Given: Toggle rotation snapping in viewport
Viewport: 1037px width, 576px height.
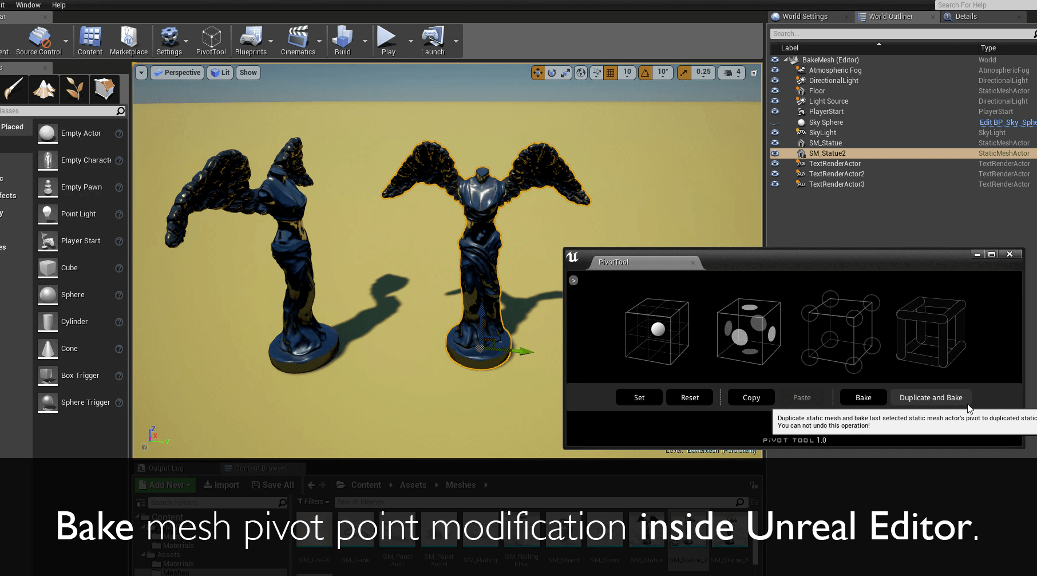Looking at the screenshot, I should [645, 73].
